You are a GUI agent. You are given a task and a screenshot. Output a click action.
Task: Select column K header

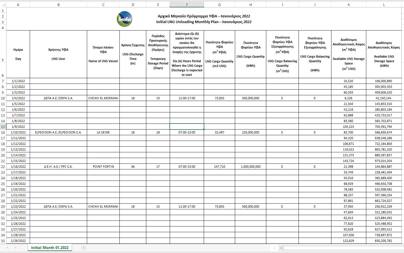(349, 5)
